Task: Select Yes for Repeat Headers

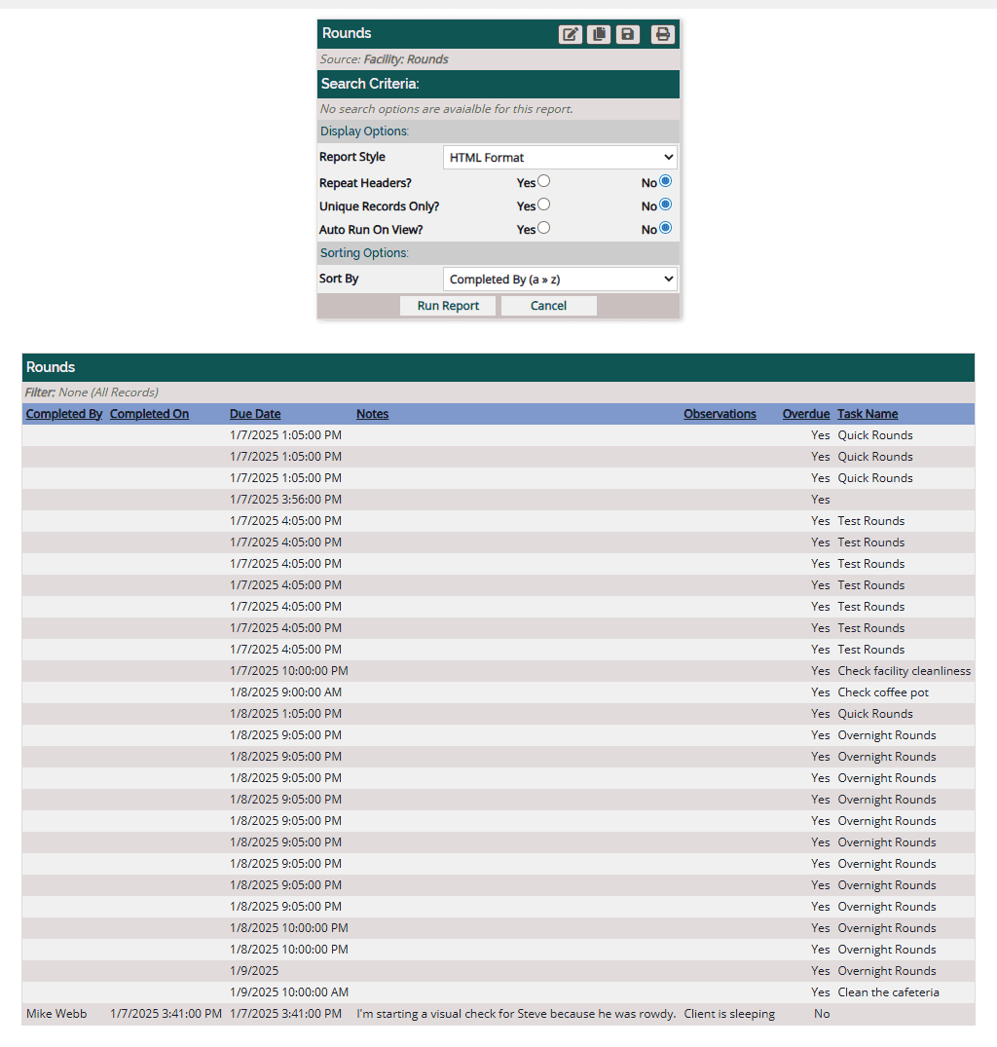Action: pyautogui.click(x=544, y=181)
